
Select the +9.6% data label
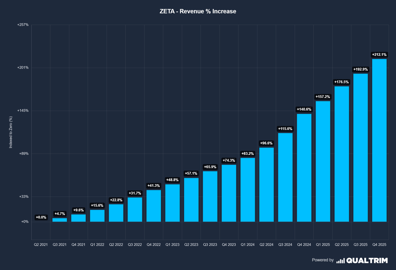[78, 210]
